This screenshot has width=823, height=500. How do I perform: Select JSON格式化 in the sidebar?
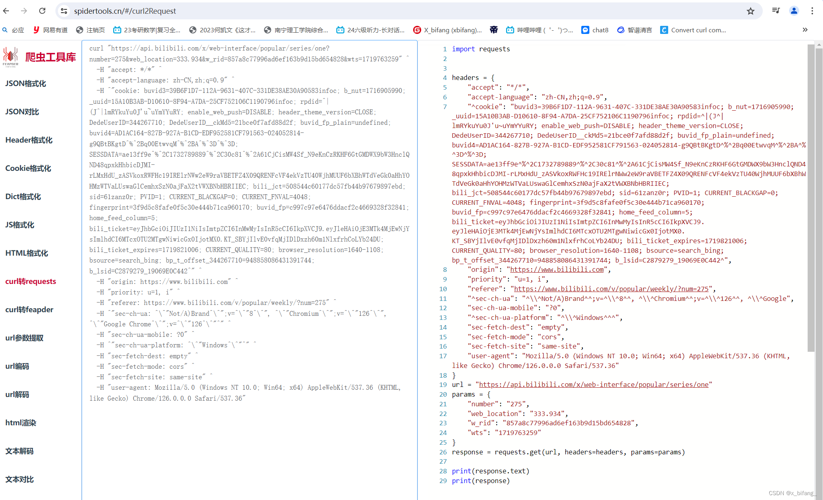click(25, 84)
